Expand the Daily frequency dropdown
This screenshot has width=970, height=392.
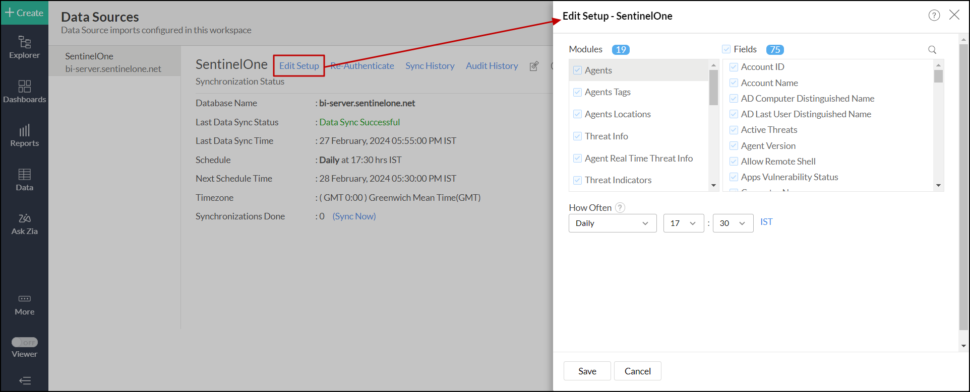[x=612, y=223]
